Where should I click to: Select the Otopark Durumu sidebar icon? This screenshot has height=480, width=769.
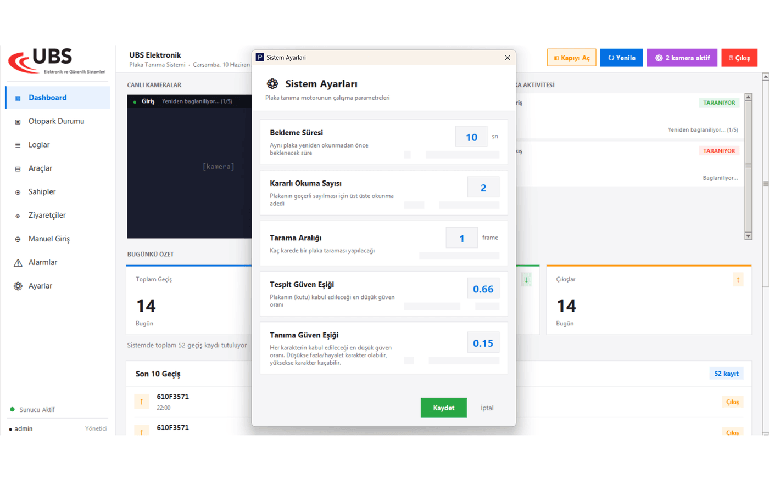18,122
